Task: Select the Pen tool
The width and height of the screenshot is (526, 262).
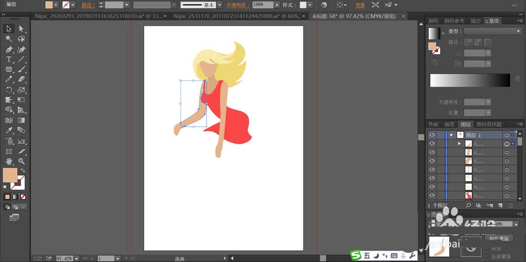Action: pyautogui.click(x=9, y=49)
